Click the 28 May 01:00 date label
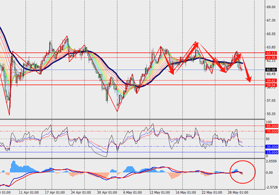 tap(238, 193)
